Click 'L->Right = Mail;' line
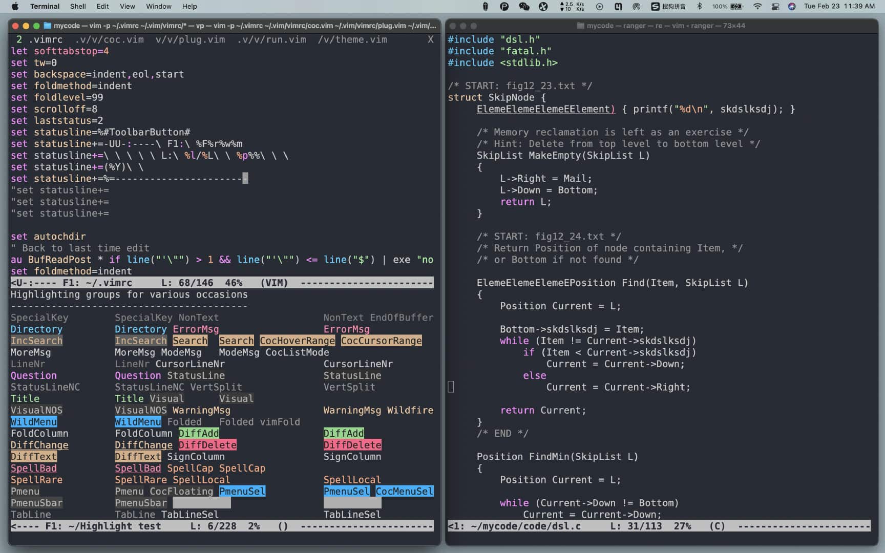The image size is (885, 553). pyautogui.click(x=546, y=178)
